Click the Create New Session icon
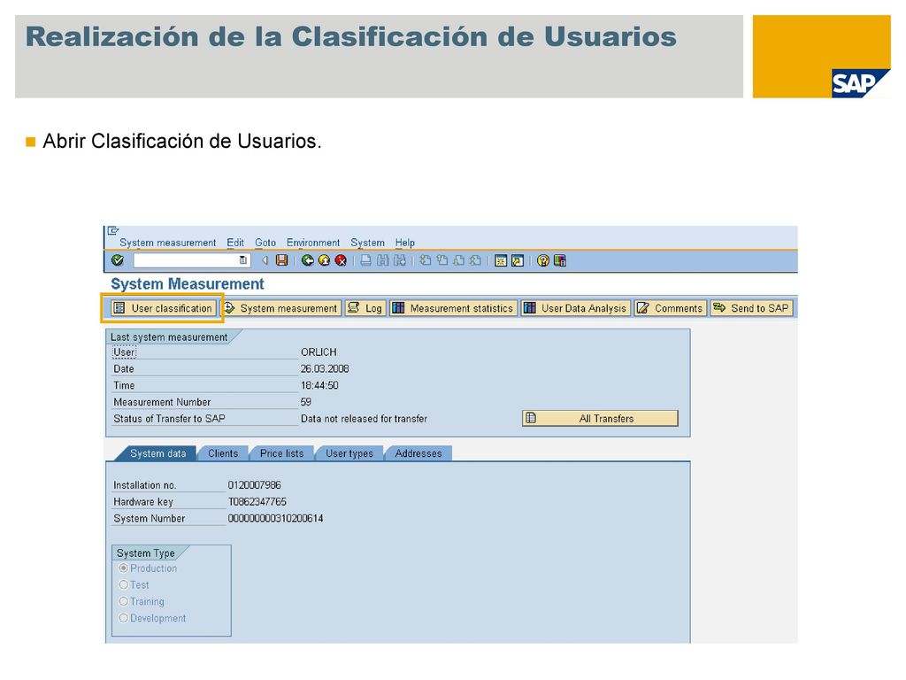Viewport: 906px width, 680px height. point(501,260)
